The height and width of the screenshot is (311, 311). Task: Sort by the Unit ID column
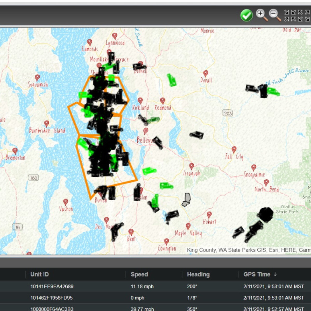coord(39,274)
